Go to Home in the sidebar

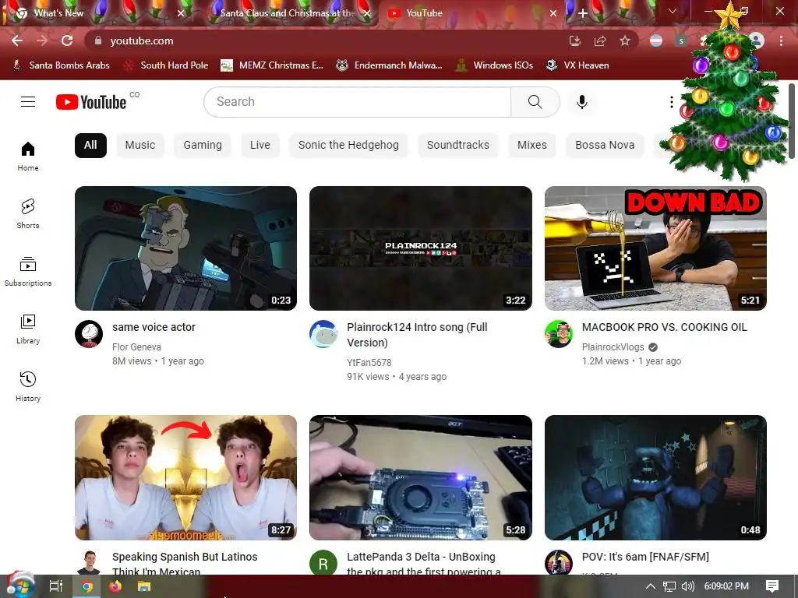[x=28, y=156]
